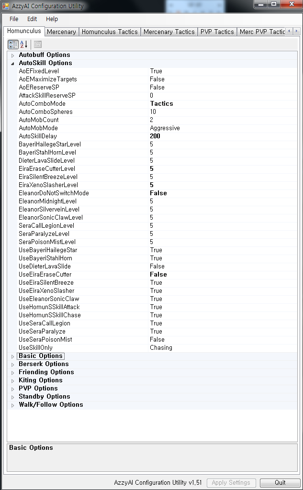Switch to the Mercenary tab
This screenshot has height=490, width=303.
coord(61,32)
